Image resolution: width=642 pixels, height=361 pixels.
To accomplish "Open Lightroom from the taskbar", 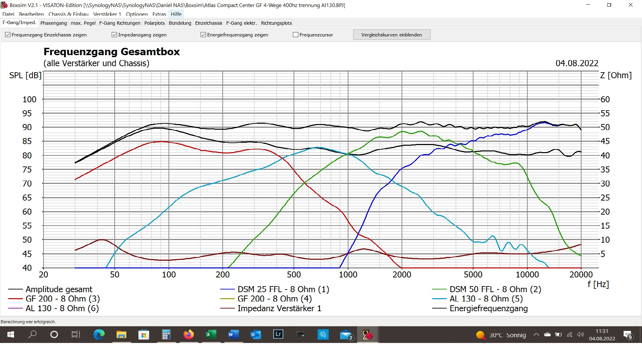I will click(x=278, y=335).
